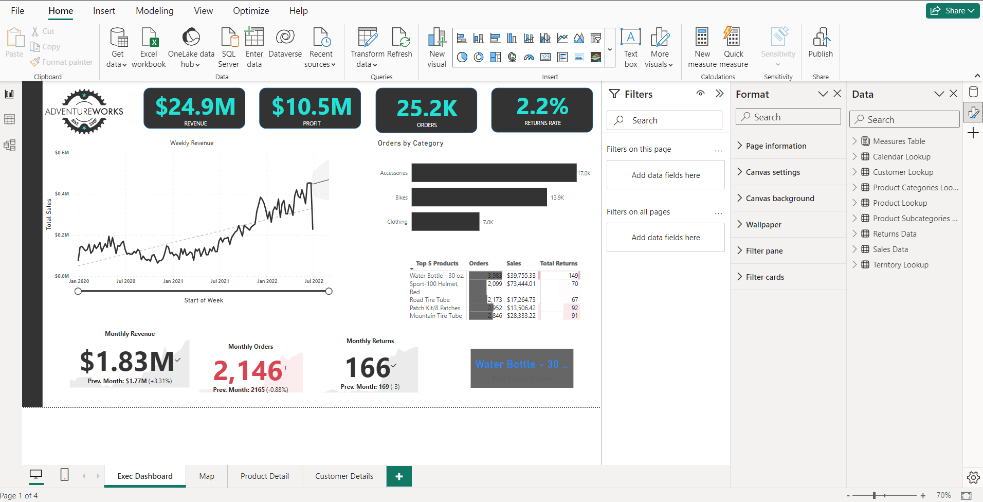Toggle the Filters pane eye icon

click(x=700, y=94)
